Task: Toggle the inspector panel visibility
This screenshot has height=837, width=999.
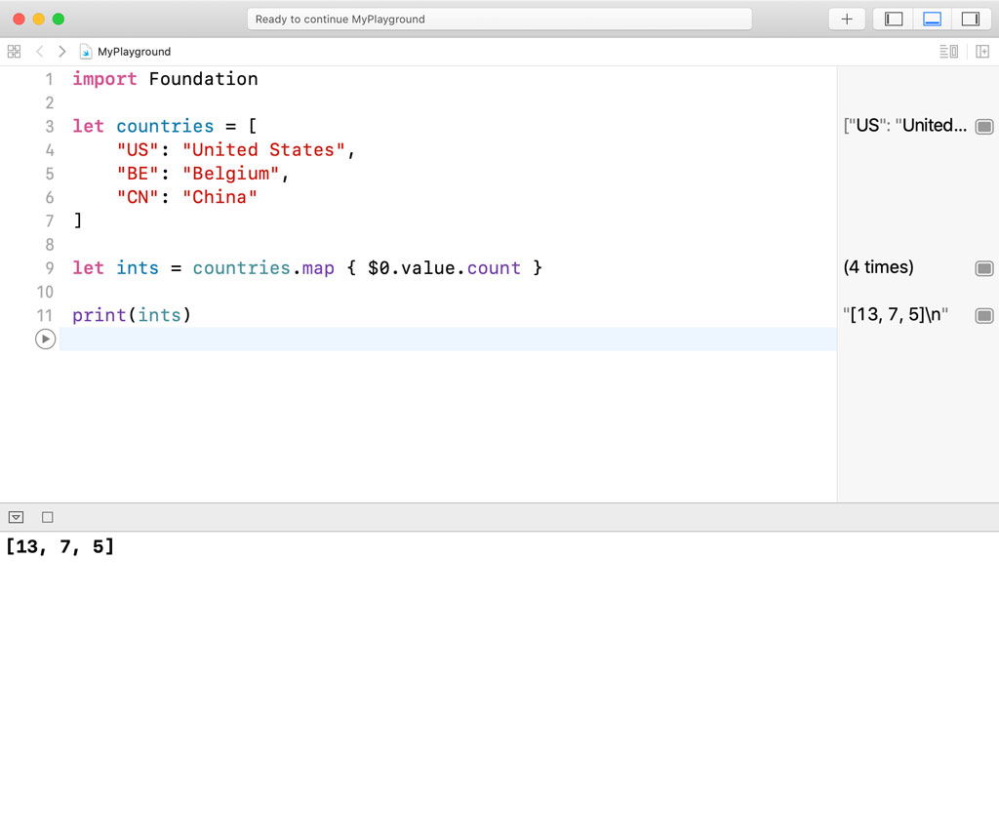Action: (973, 19)
